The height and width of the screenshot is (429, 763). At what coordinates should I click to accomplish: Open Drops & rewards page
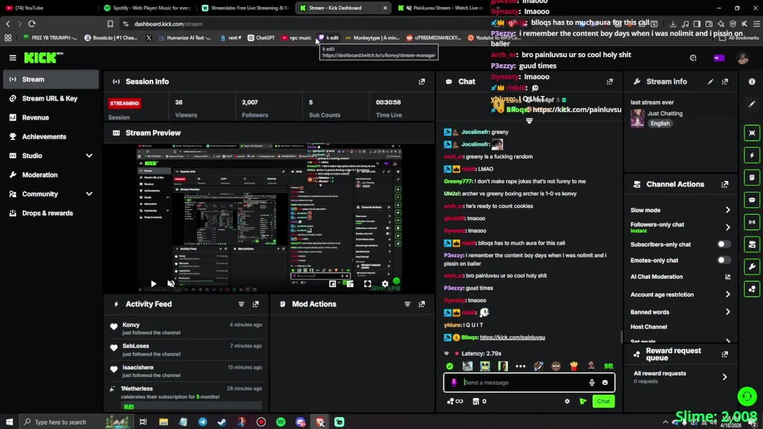click(51, 213)
